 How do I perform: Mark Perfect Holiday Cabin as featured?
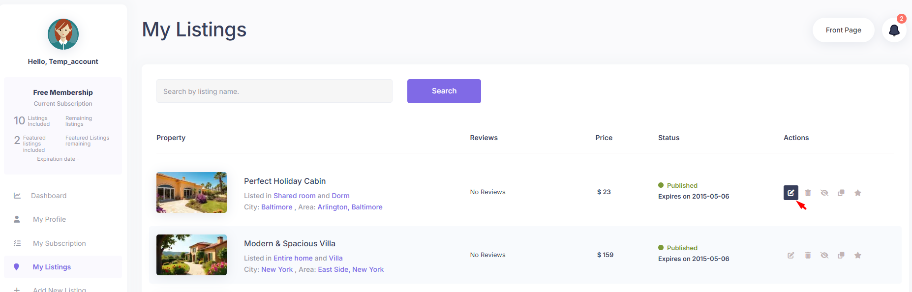click(858, 193)
